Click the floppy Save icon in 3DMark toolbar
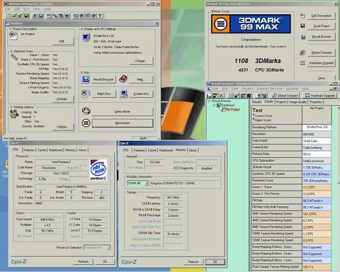Screen dimensions: 340x272 26,16
